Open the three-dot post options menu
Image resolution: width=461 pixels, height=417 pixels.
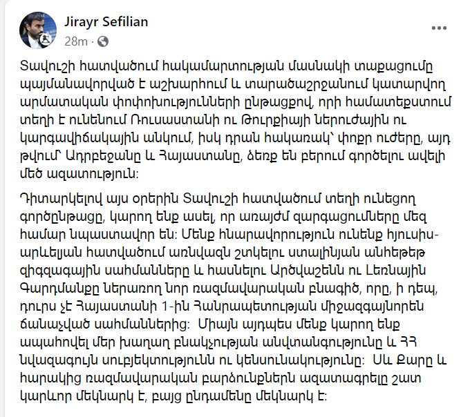pyautogui.click(x=438, y=28)
